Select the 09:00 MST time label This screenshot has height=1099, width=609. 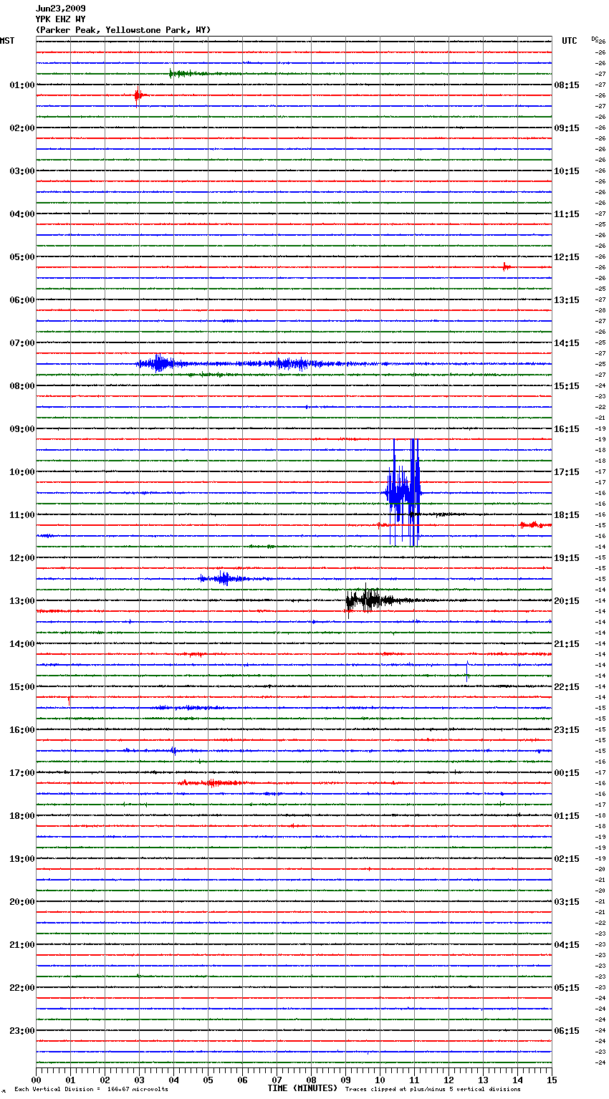(x=22, y=428)
